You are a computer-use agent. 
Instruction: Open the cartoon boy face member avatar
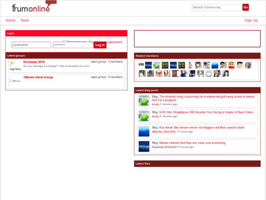[x=240, y=65]
